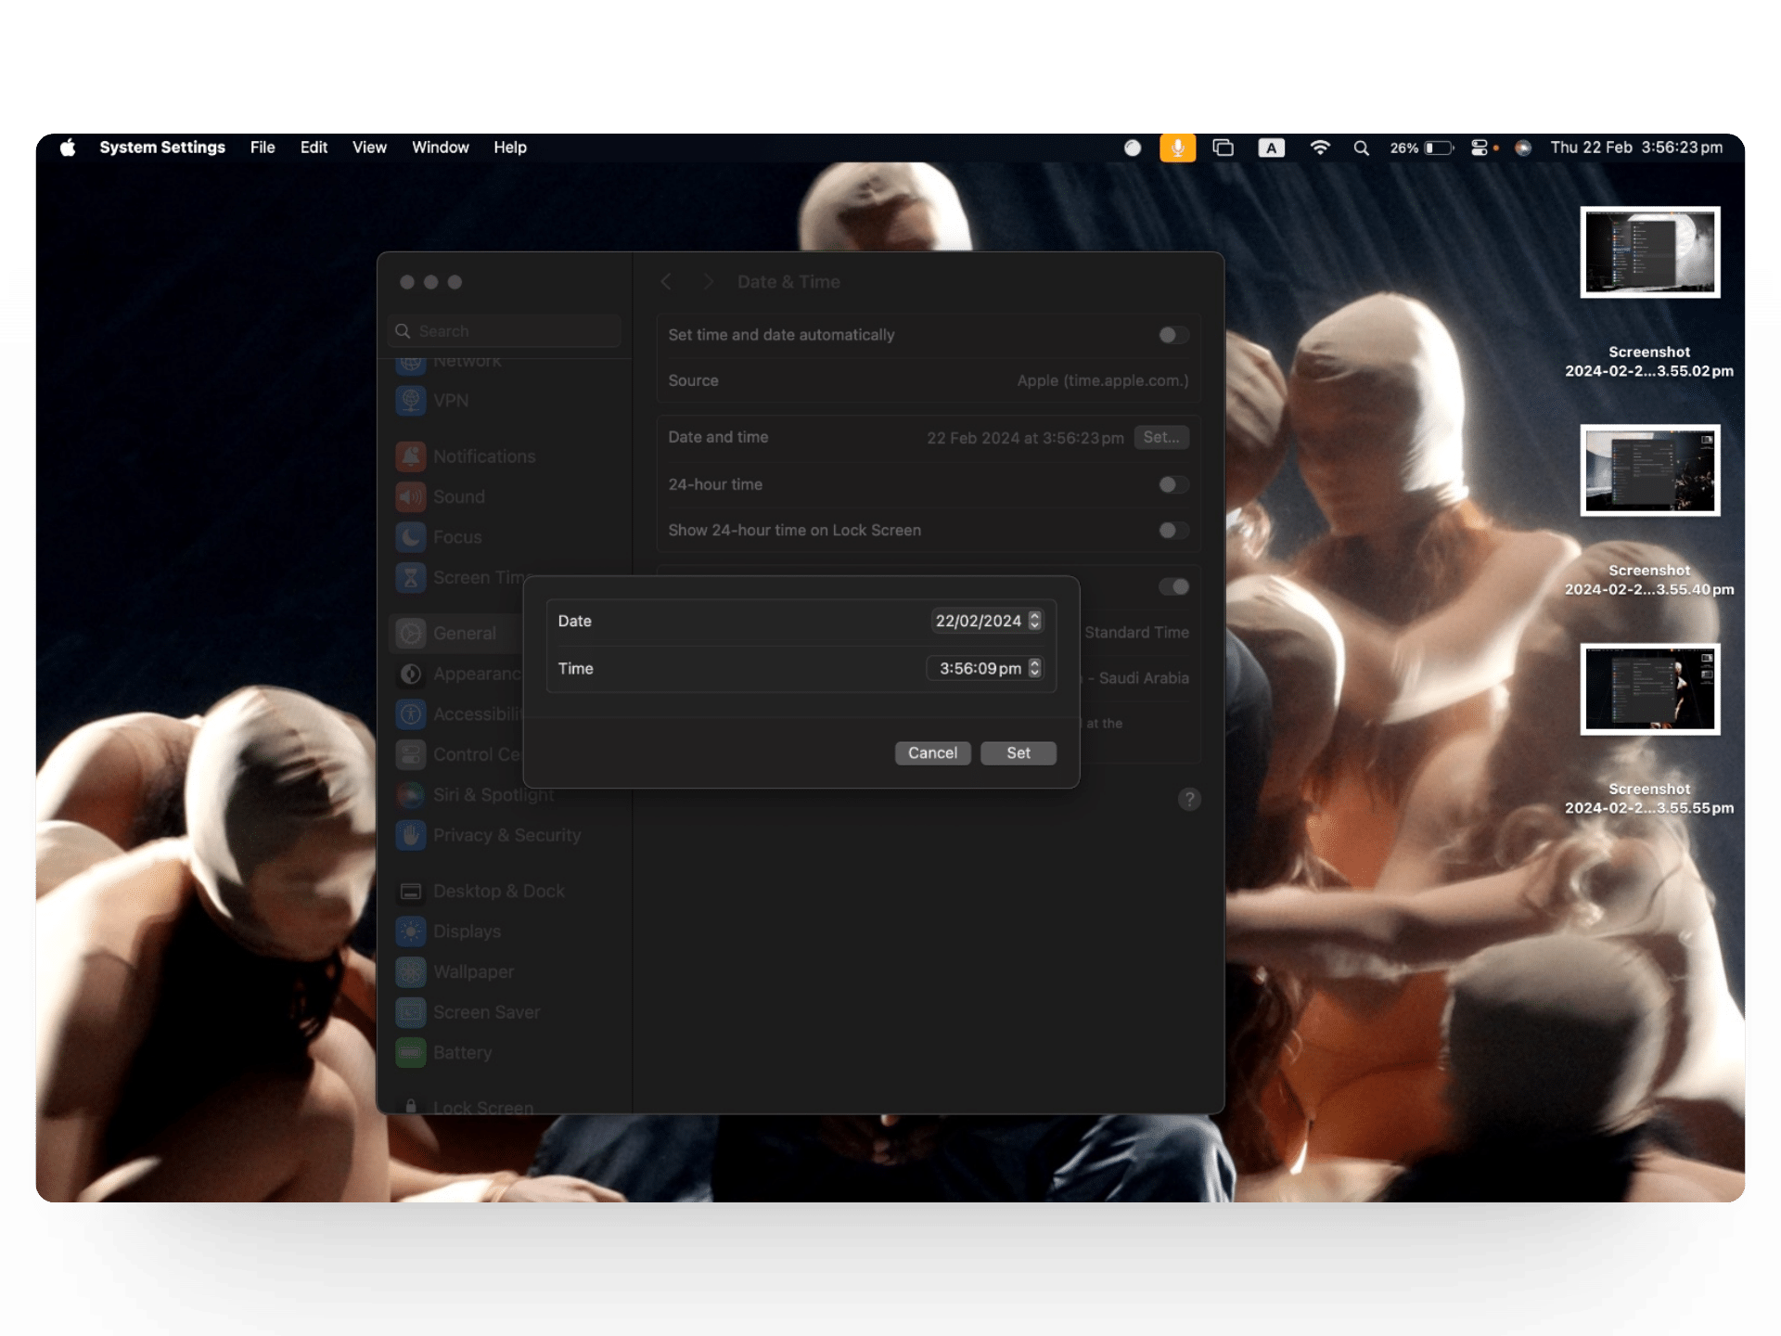Click the Time field stepper arrows
1781x1336 pixels.
(1034, 668)
